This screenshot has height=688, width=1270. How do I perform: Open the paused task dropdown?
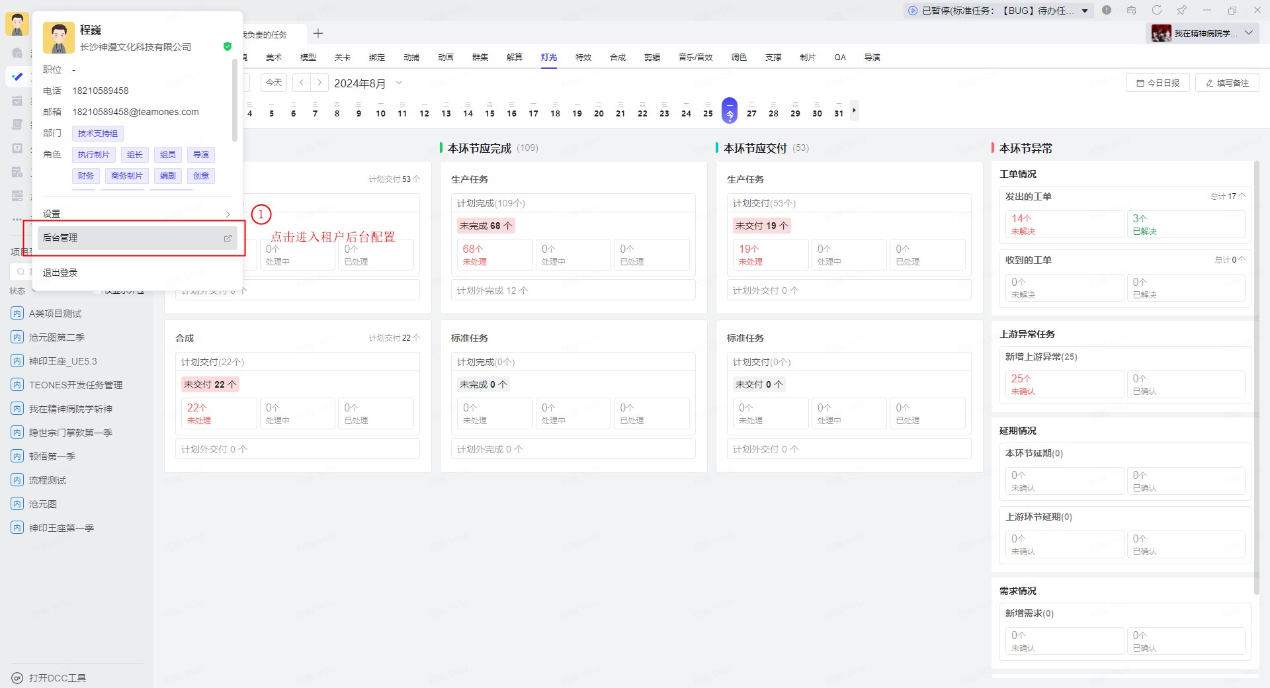[x=1085, y=11]
